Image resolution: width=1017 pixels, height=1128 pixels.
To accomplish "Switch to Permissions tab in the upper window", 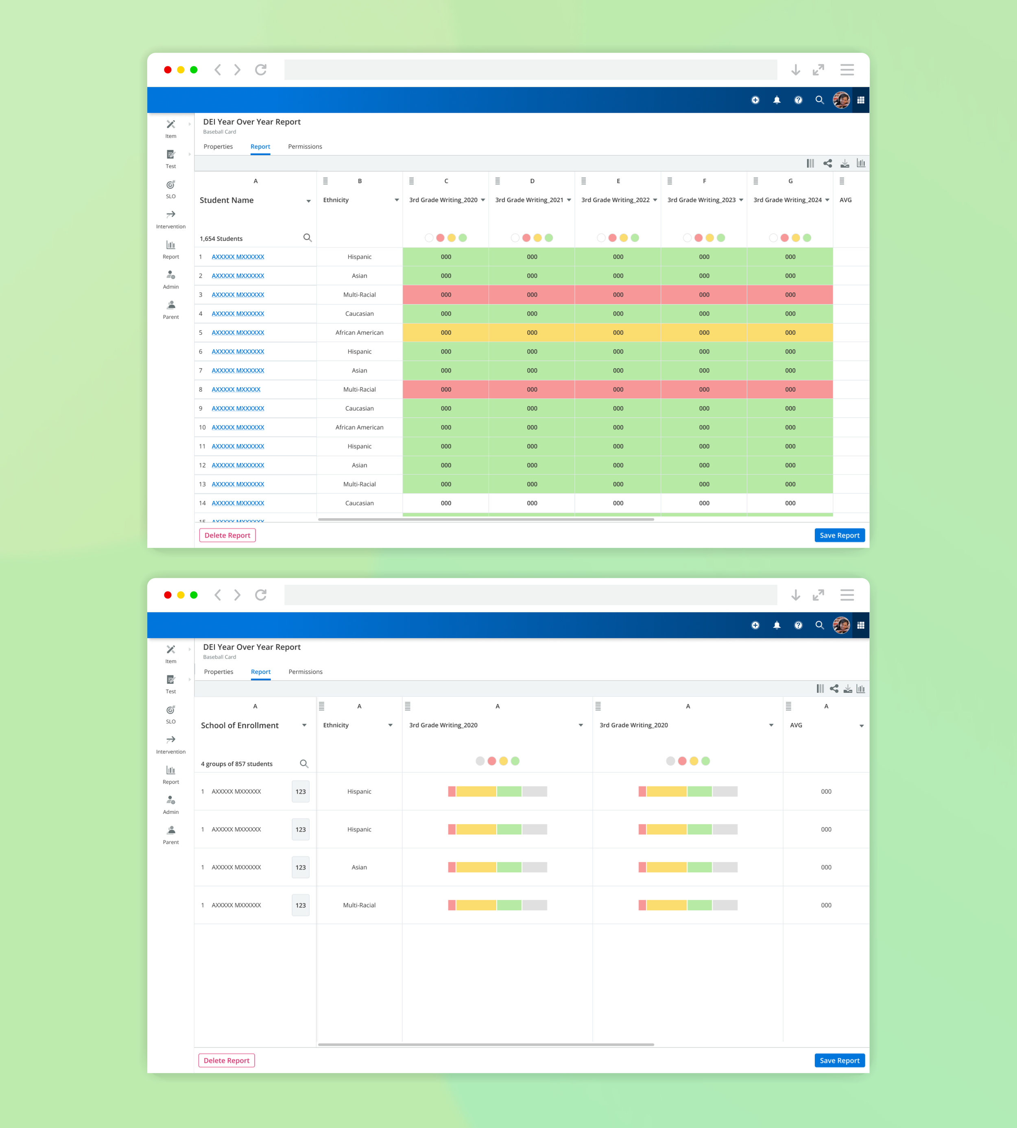I will [x=305, y=147].
